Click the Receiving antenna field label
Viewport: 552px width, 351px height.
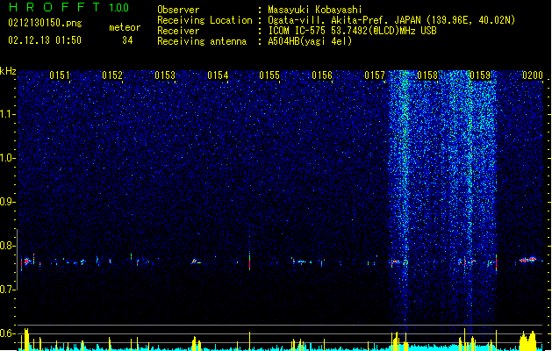coord(202,41)
